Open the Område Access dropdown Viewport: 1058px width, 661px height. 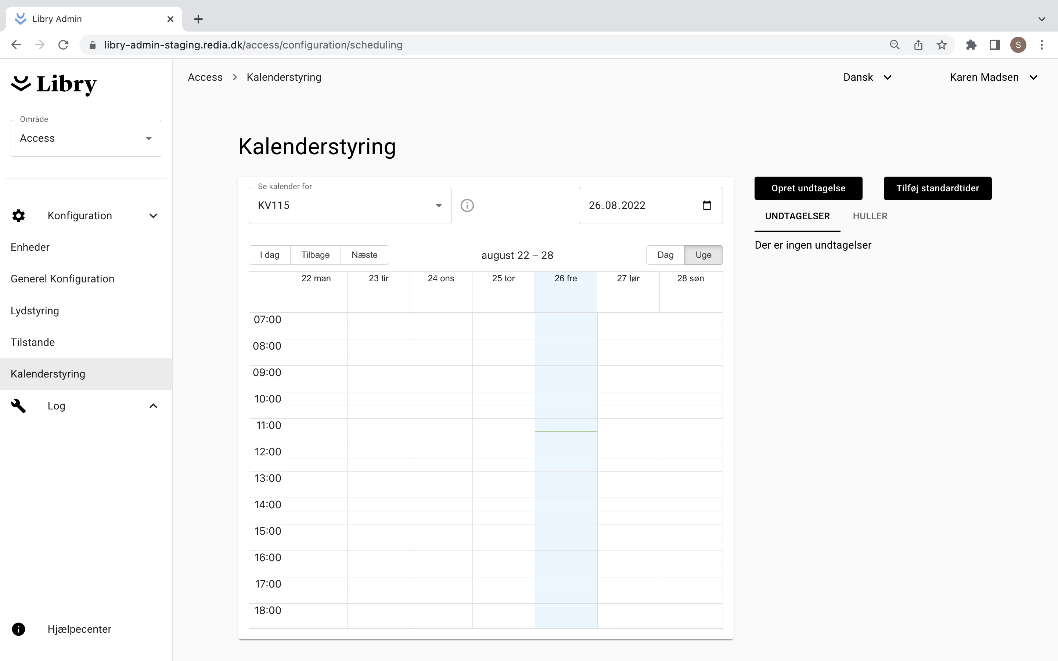[x=86, y=138]
